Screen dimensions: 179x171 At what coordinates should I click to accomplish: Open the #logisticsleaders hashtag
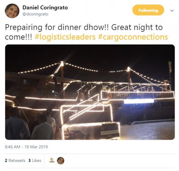click(x=65, y=37)
